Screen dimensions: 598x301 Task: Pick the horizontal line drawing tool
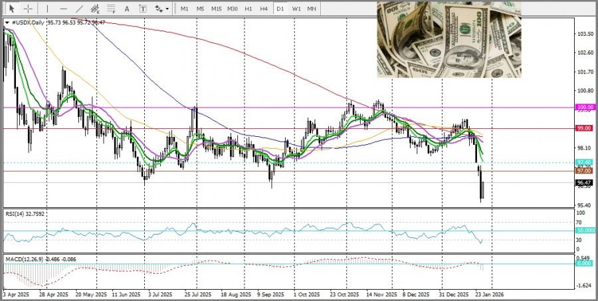64,9
